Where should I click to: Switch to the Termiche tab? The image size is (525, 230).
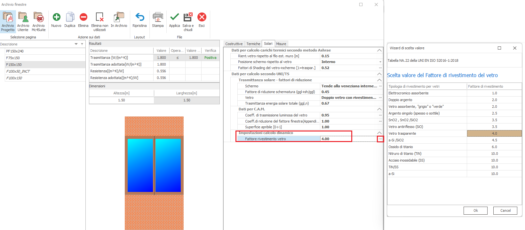pyautogui.click(x=253, y=44)
